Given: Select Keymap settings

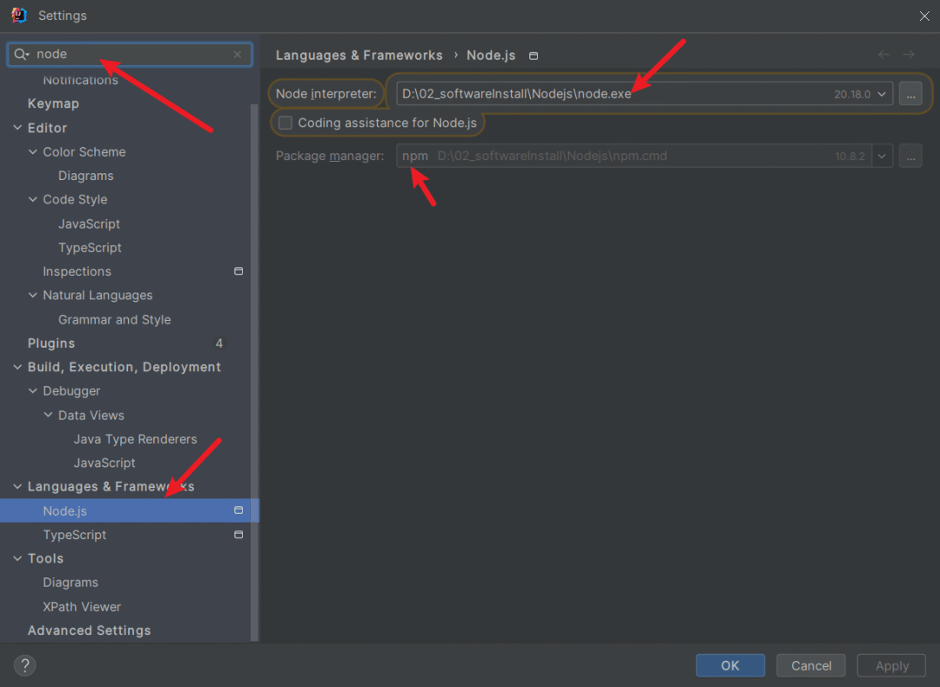Looking at the screenshot, I should point(53,103).
